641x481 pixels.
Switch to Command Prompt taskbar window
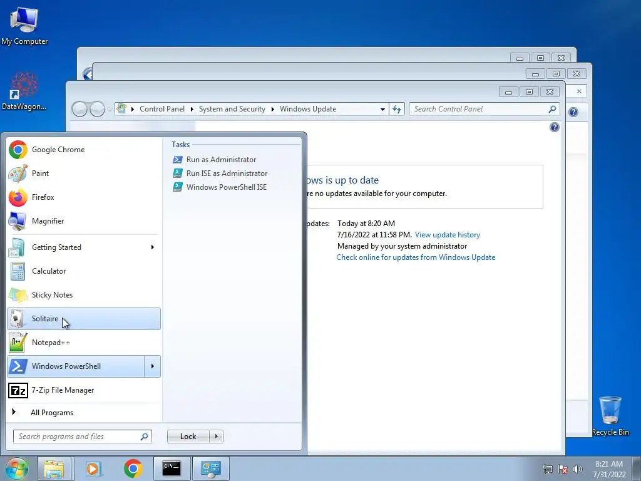tap(172, 468)
